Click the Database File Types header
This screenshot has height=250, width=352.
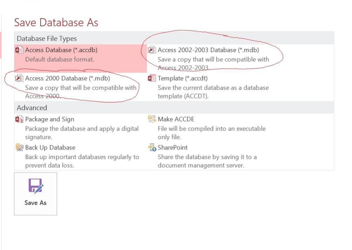(x=47, y=39)
